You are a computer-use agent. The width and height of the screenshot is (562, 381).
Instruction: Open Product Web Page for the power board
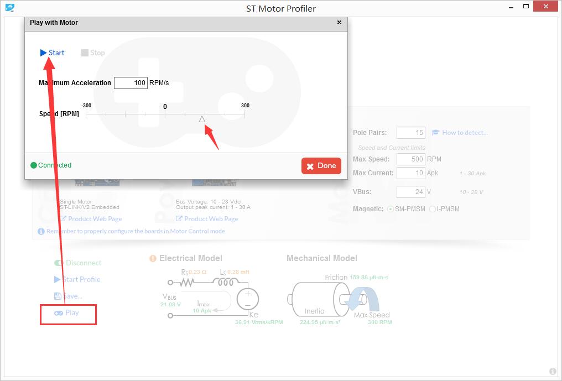point(207,218)
